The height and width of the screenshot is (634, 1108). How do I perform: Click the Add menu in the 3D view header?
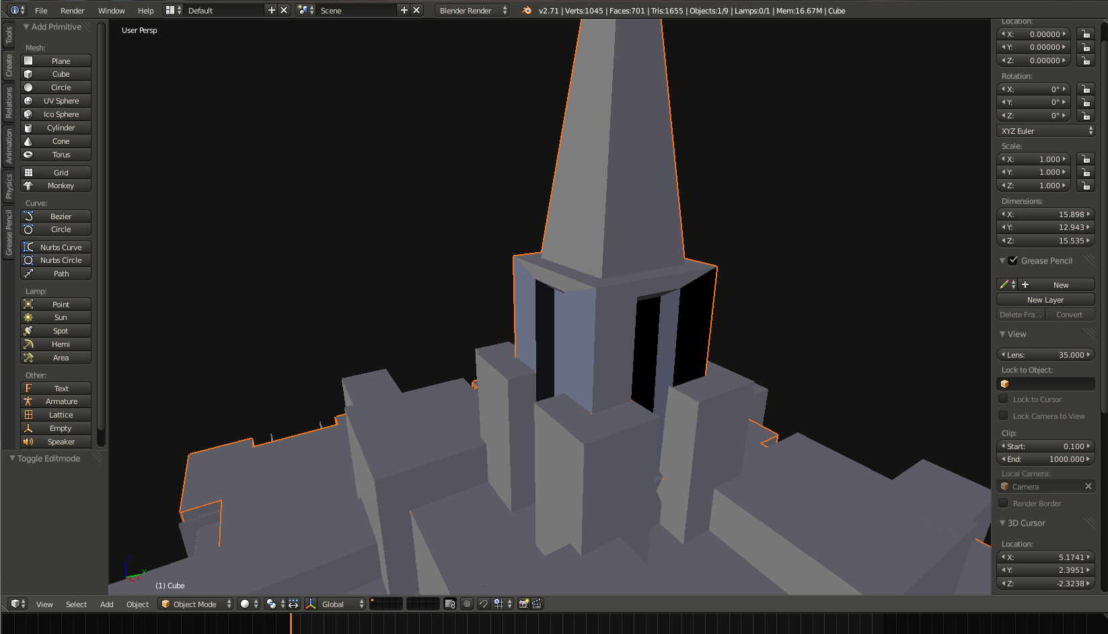coord(106,604)
